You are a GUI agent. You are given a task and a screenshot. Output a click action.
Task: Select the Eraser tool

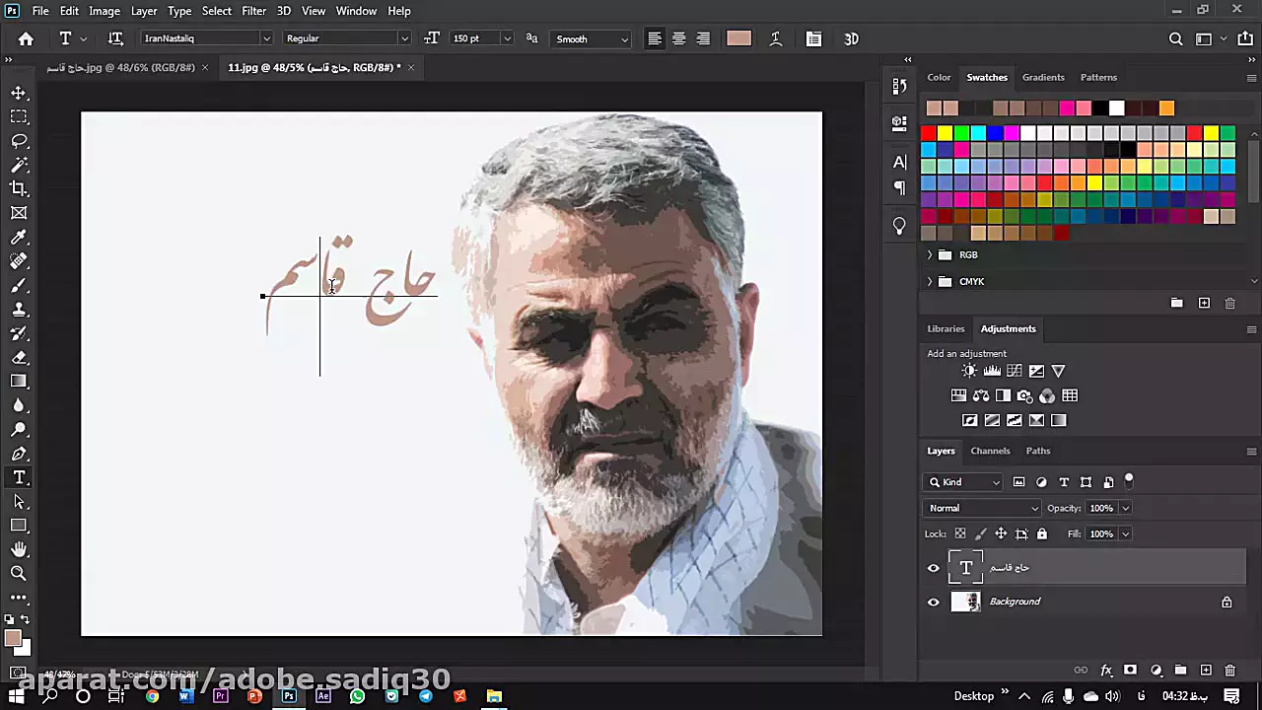pyautogui.click(x=19, y=357)
